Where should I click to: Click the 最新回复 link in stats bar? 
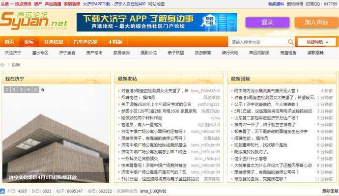point(330,191)
